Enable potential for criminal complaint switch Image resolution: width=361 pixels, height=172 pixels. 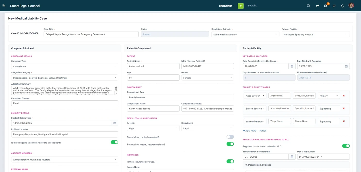(230, 137)
